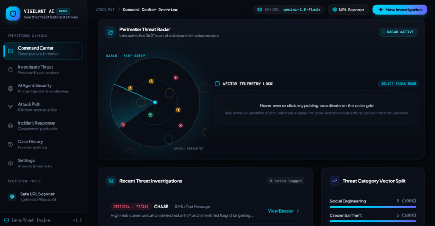Click the 'SMS / Text Message' channel label
Image resolution: width=435 pixels, height=226 pixels.
pyautogui.click(x=192, y=206)
